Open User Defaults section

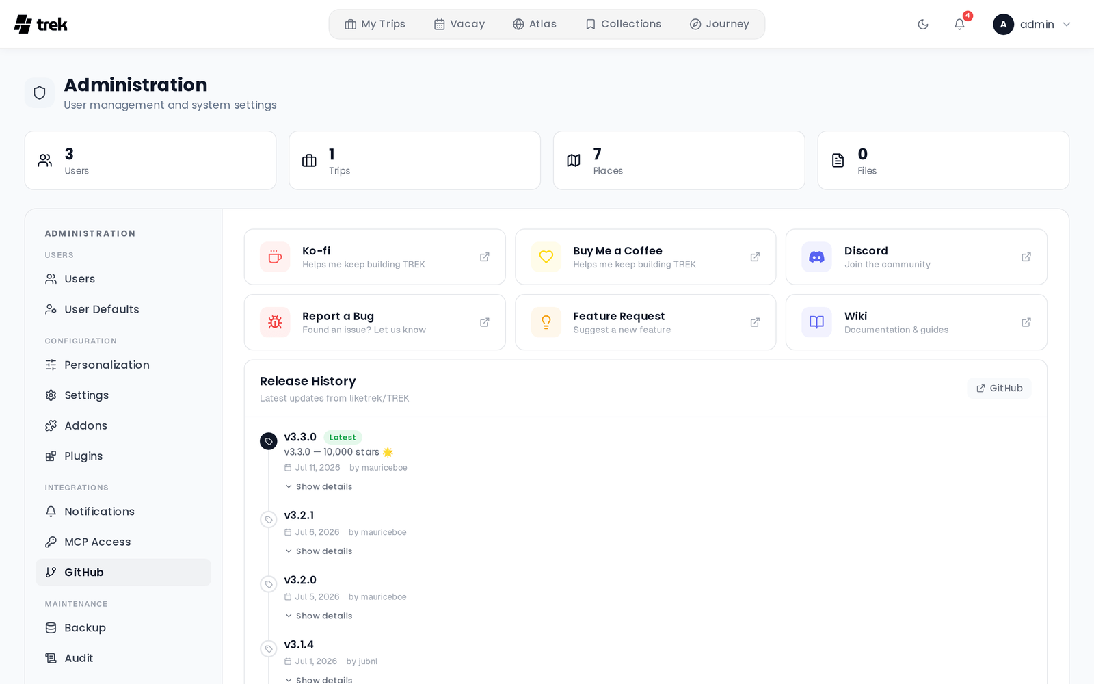(x=123, y=309)
